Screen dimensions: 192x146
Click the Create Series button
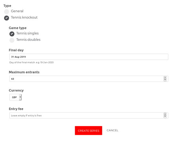click(89, 131)
